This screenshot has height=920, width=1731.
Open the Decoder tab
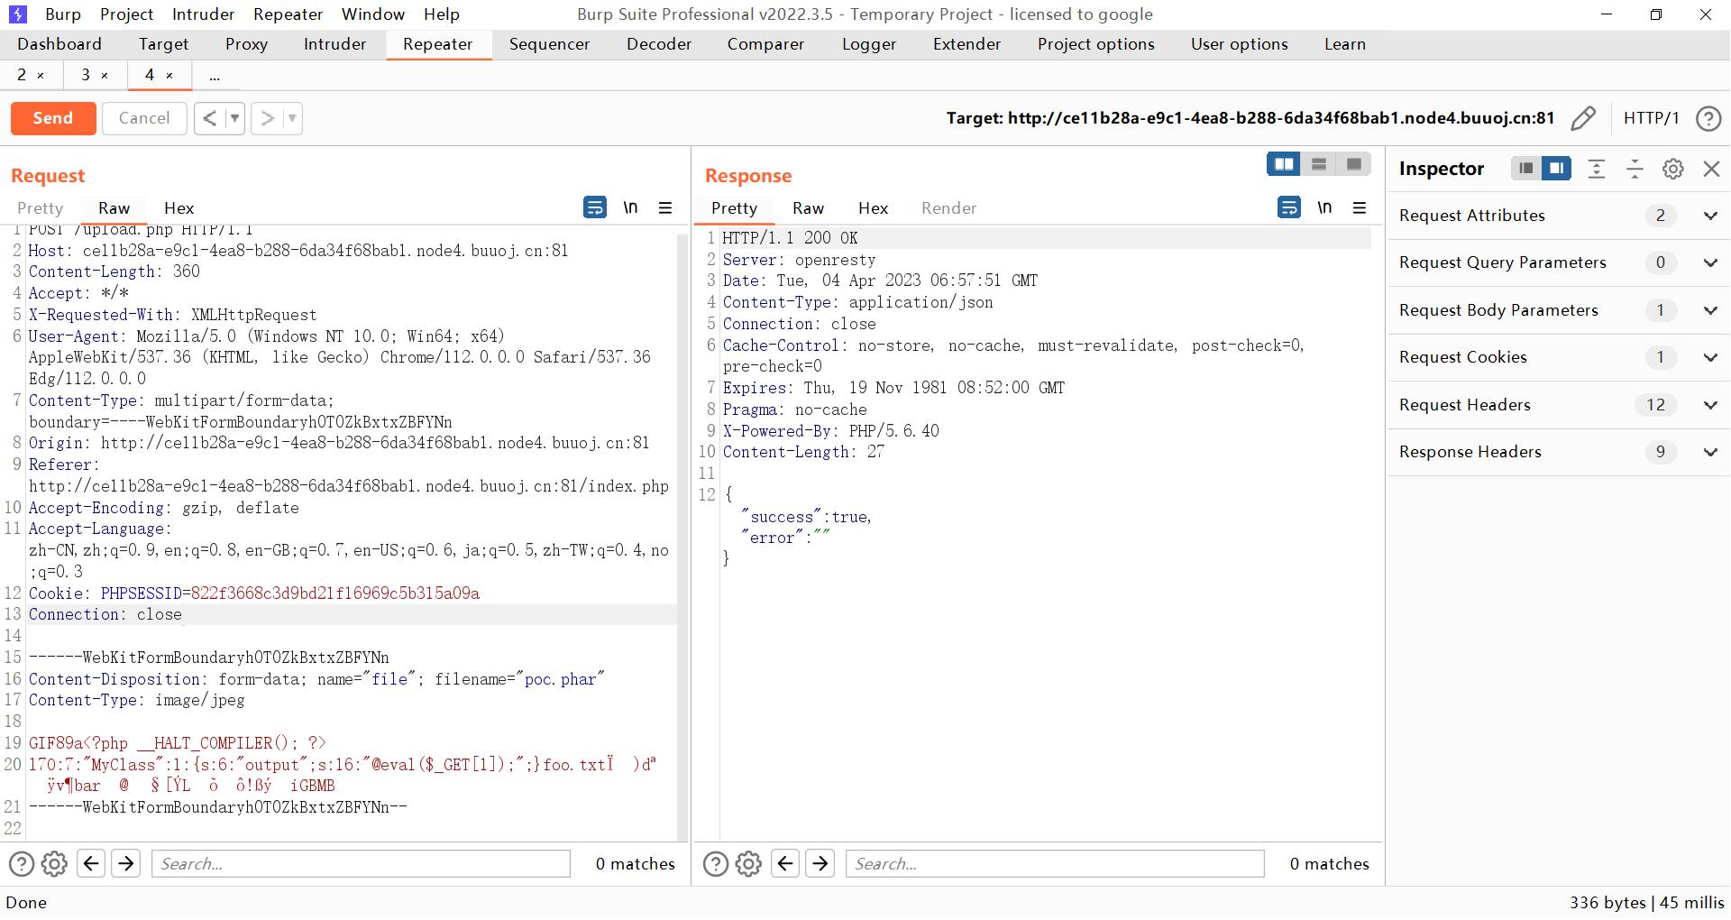pos(659,44)
